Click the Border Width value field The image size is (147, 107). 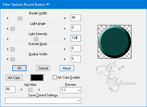point(76,18)
